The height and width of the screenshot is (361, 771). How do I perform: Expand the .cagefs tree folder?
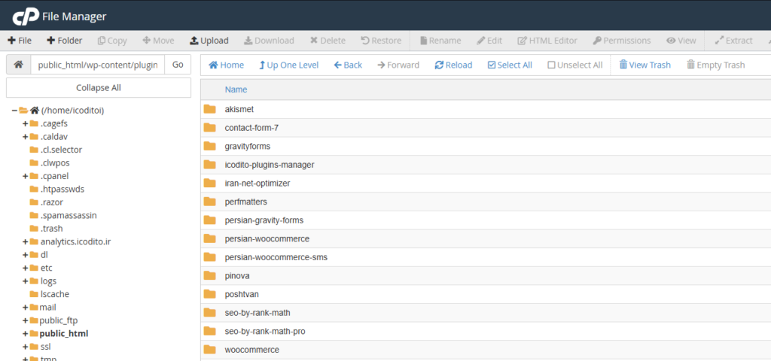click(x=25, y=124)
